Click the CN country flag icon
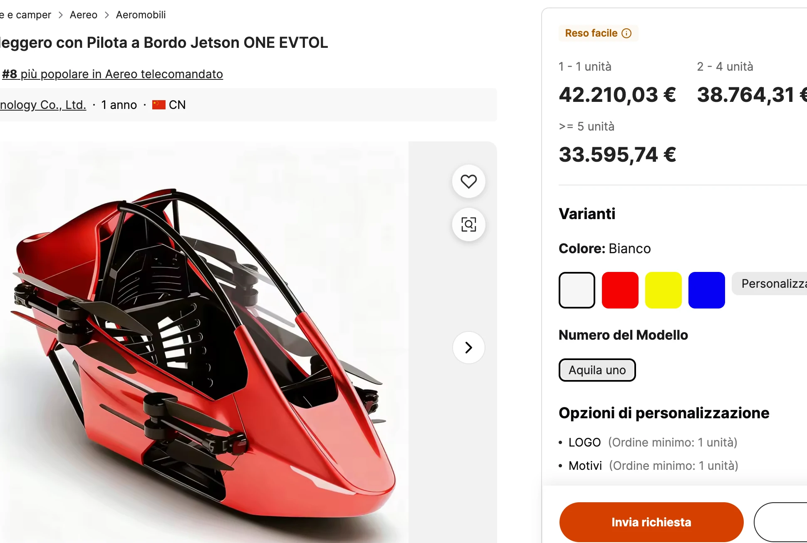Viewport: 807px width, 543px height. [x=158, y=104]
